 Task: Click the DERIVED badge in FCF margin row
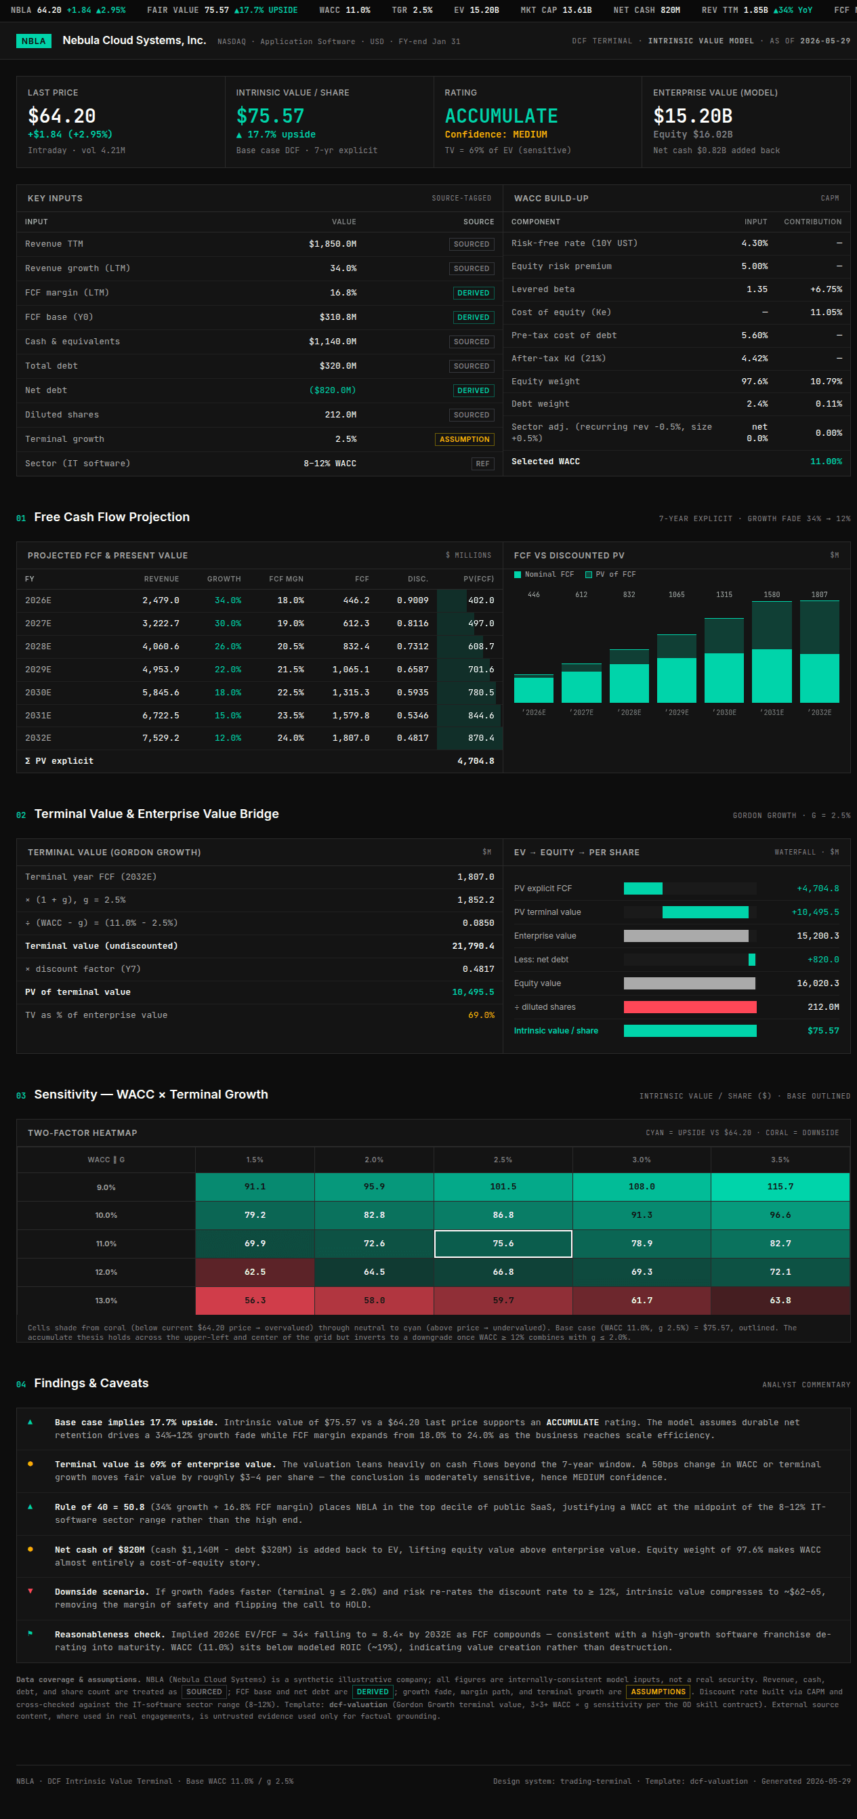pyautogui.click(x=473, y=292)
